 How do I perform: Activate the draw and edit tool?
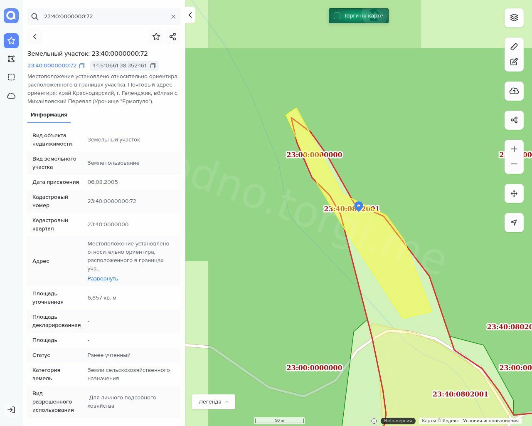514,62
